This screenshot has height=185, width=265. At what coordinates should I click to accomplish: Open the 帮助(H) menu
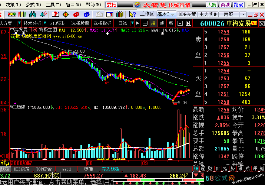93,5
